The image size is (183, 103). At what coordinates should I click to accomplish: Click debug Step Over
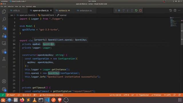123,11
